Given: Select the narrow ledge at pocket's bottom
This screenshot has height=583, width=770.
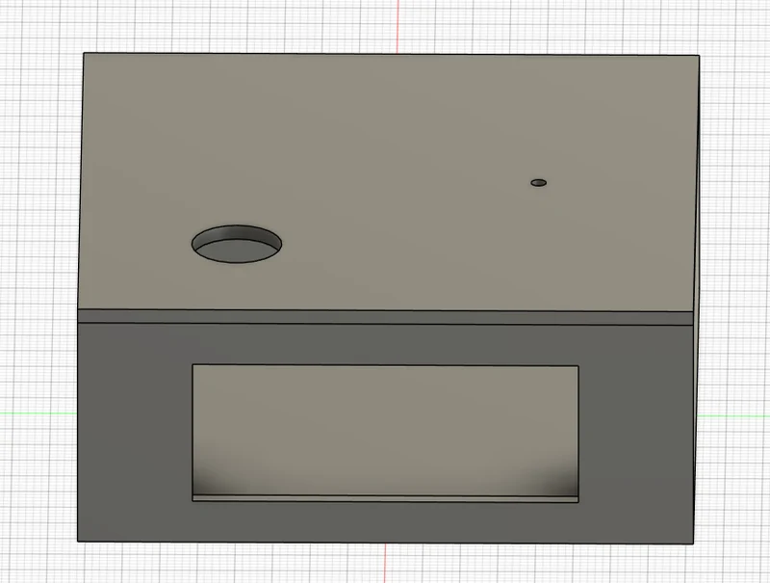Looking at the screenshot, I should pos(385,498).
